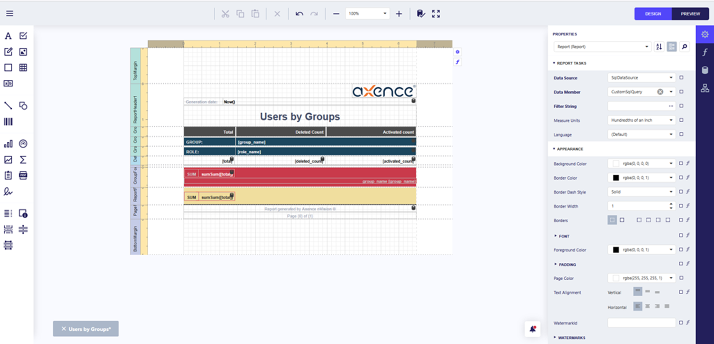The image size is (714, 344).
Task: Toggle the Border Width property marker
Action: pyautogui.click(x=681, y=206)
